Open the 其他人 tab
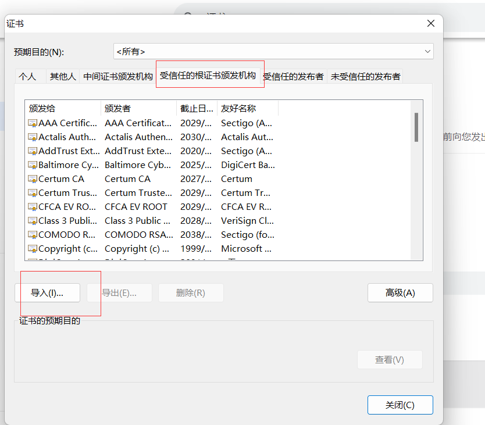This screenshot has width=485, height=425. point(63,76)
